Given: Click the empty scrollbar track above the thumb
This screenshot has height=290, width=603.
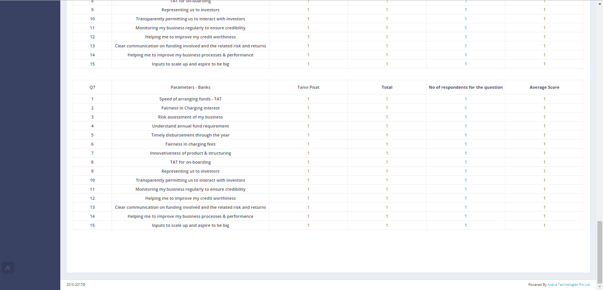Looking at the screenshot, I should (600, 113).
